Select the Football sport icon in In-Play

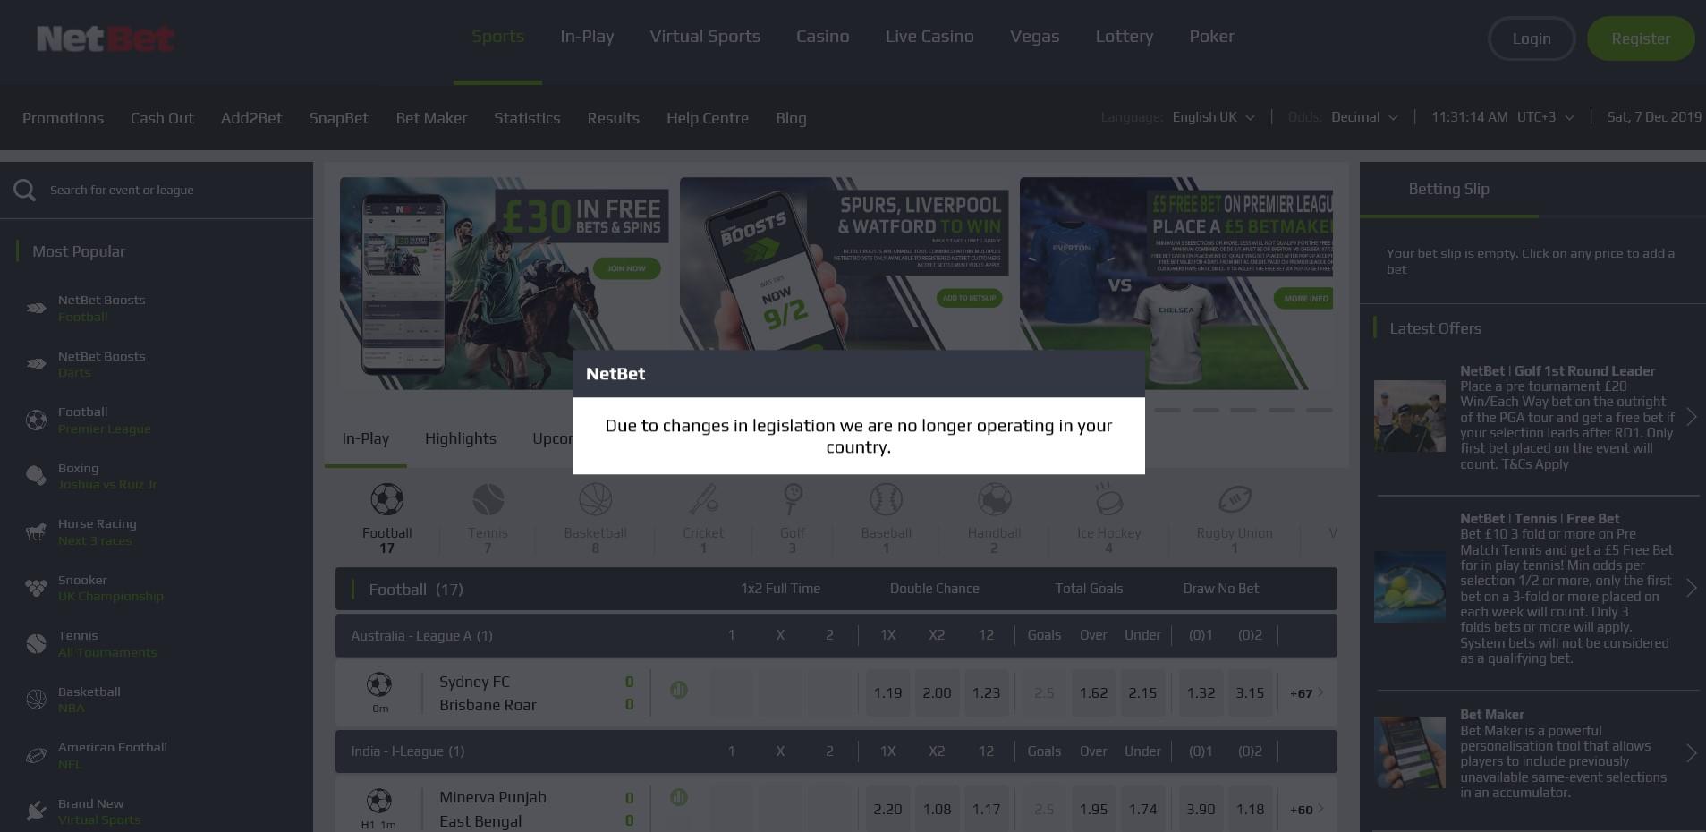click(386, 500)
